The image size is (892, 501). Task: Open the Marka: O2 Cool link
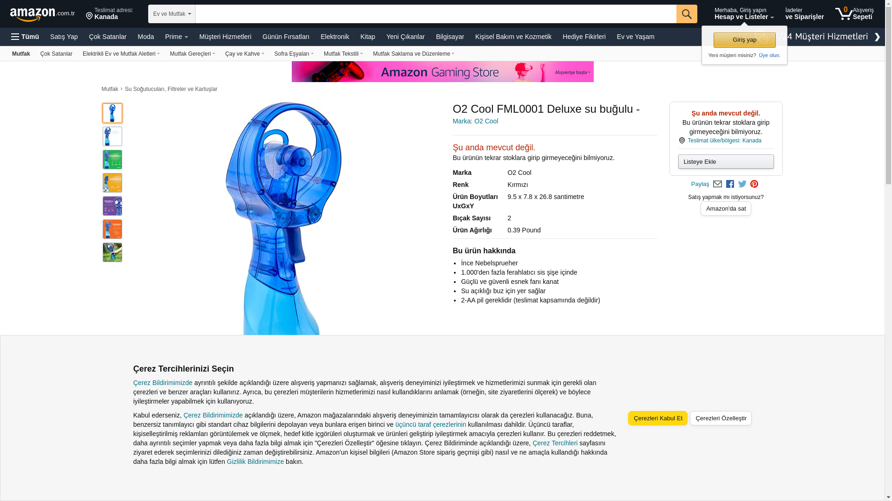(x=475, y=121)
